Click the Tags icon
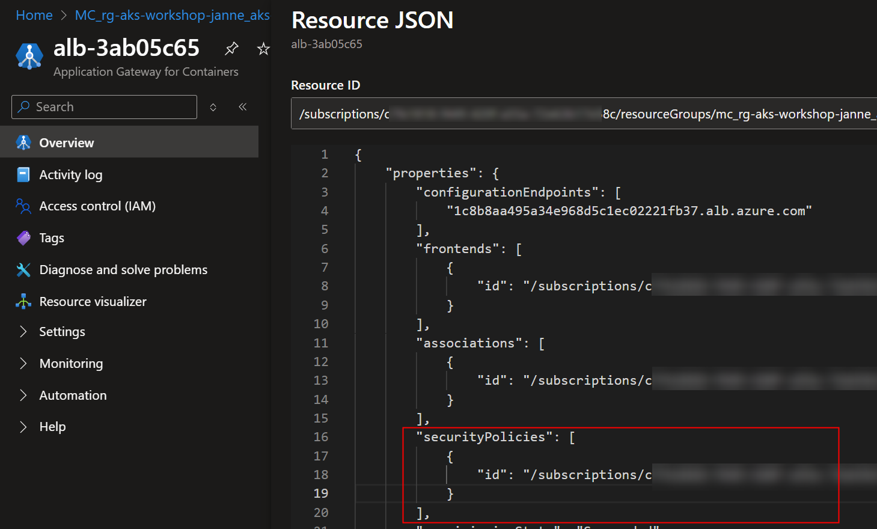 click(23, 238)
